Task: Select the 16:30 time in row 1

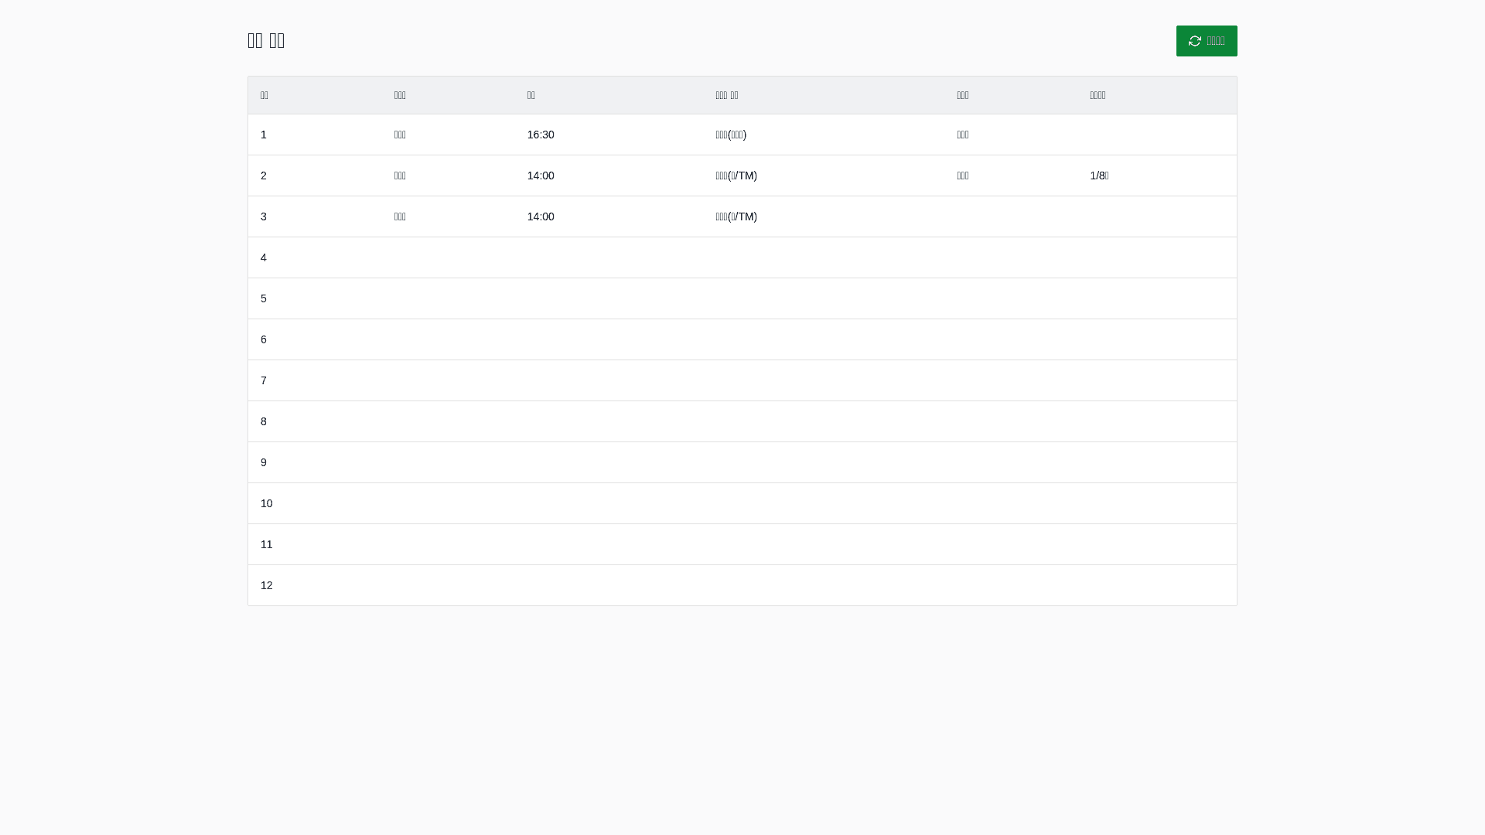Action: pyautogui.click(x=541, y=135)
